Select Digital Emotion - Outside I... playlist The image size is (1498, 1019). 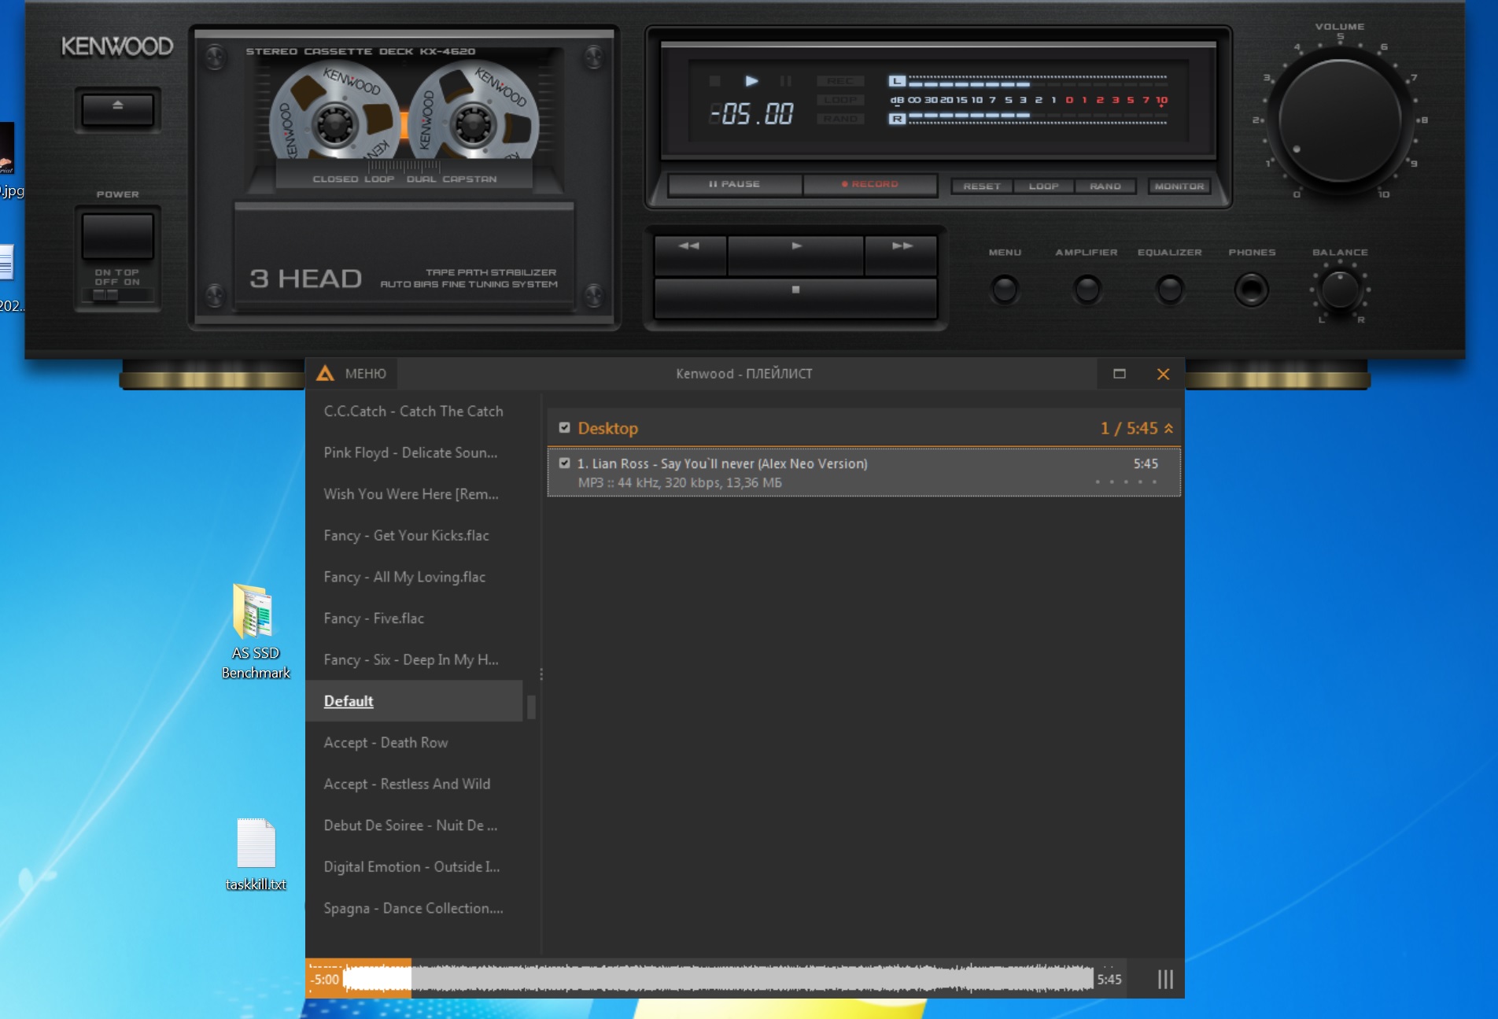click(414, 866)
